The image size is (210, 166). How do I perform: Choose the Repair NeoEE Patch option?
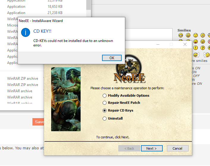click(104, 103)
